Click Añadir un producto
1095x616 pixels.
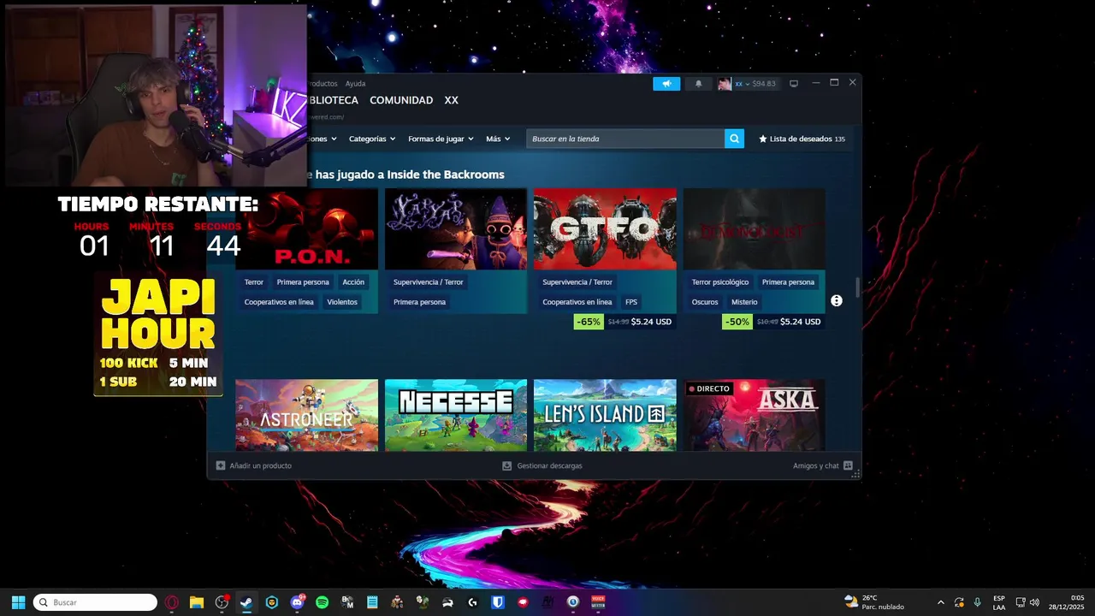[x=253, y=465]
